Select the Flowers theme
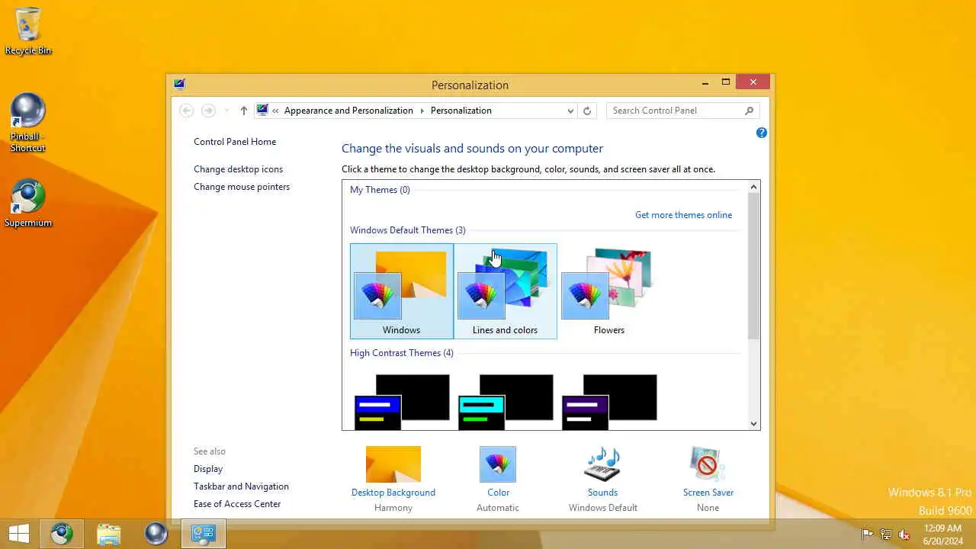This screenshot has width=976, height=549. click(609, 291)
